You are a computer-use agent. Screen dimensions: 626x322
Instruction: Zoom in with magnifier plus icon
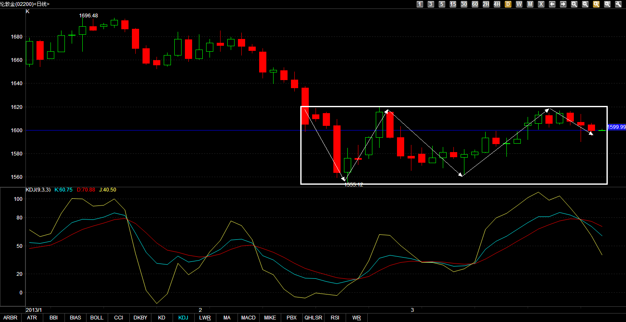(x=574, y=4)
